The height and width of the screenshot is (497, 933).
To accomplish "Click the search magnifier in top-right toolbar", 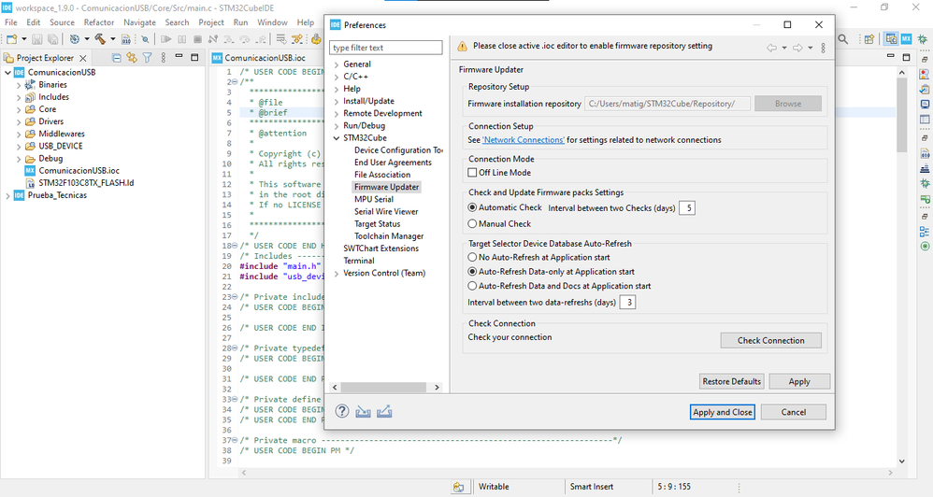I will coord(843,39).
